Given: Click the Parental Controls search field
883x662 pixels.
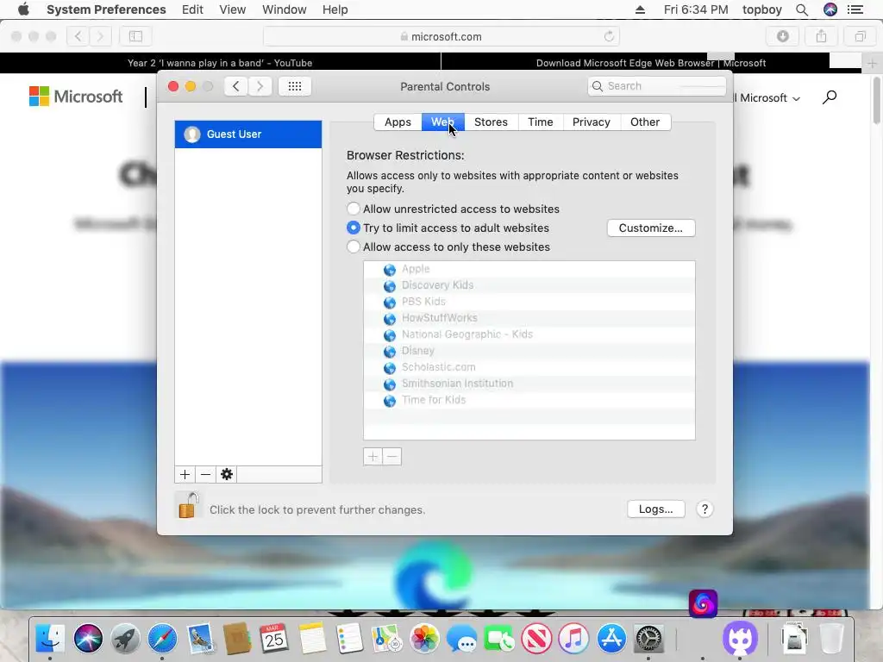Looking at the screenshot, I should (656, 86).
